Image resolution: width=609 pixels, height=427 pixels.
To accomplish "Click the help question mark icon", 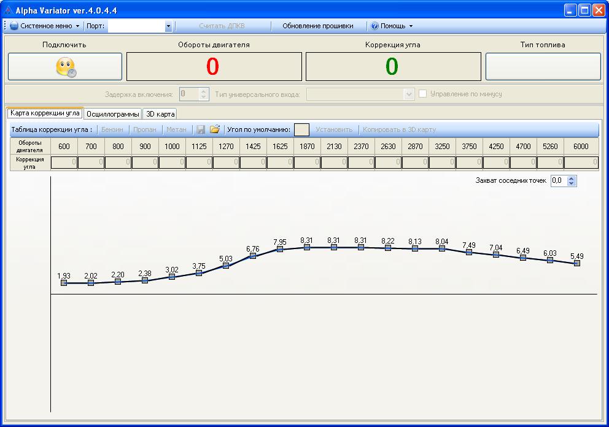I will (x=374, y=26).
